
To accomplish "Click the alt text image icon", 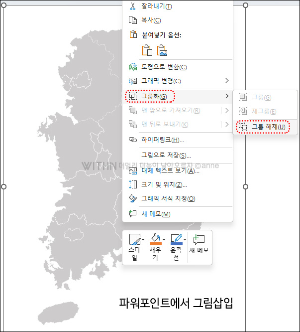I will (x=133, y=170).
